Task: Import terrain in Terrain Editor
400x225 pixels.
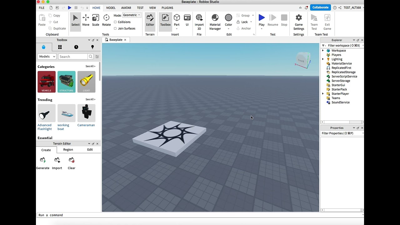Action: click(57, 163)
